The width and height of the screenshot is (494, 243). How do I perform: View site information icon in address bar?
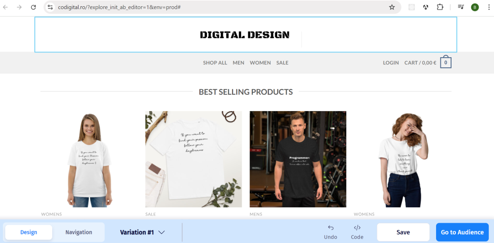pyautogui.click(x=50, y=7)
